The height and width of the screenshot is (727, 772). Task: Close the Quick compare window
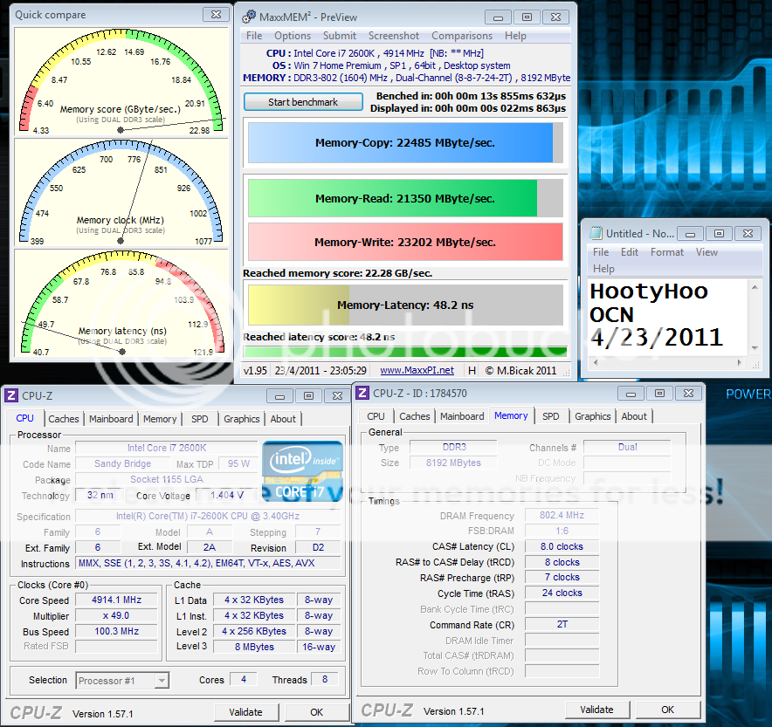tap(216, 15)
